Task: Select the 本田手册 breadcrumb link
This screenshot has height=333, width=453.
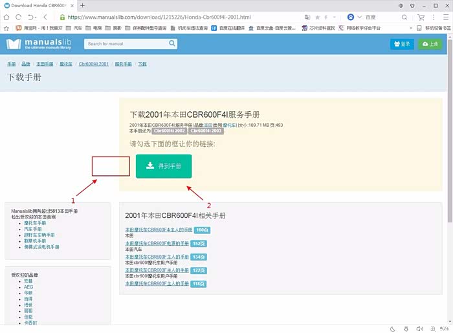Action: 45,64
